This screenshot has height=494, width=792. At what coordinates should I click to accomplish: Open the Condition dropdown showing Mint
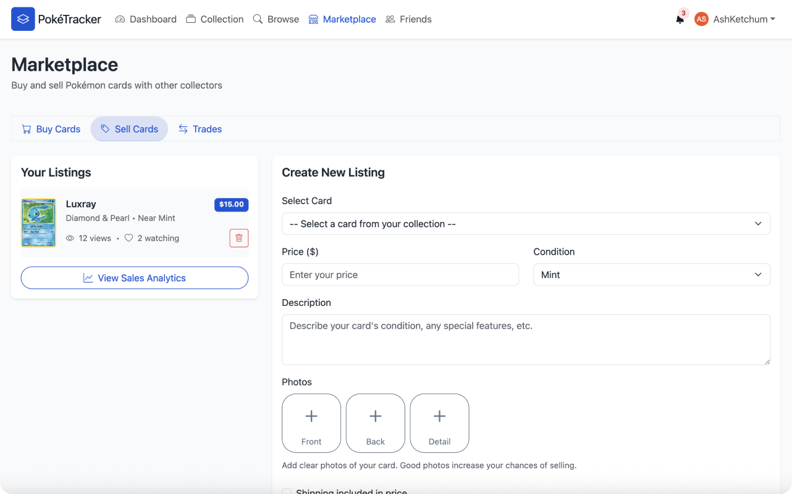(x=652, y=274)
